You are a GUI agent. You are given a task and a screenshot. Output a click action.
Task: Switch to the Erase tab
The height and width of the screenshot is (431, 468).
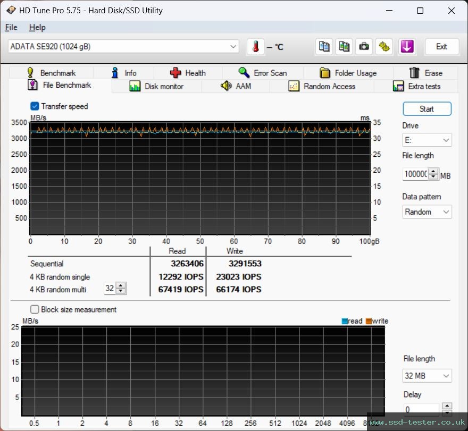425,73
